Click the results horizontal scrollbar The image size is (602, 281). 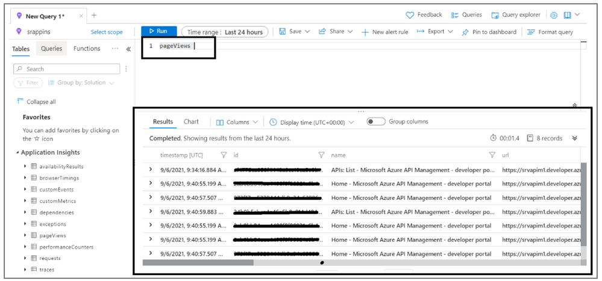coord(198,262)
